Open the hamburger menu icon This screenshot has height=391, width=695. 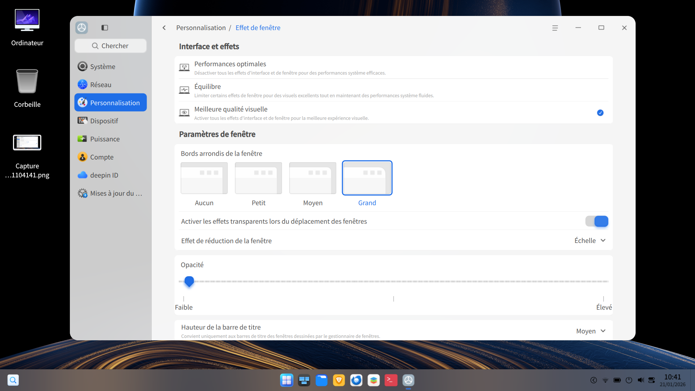coord(555,28)
